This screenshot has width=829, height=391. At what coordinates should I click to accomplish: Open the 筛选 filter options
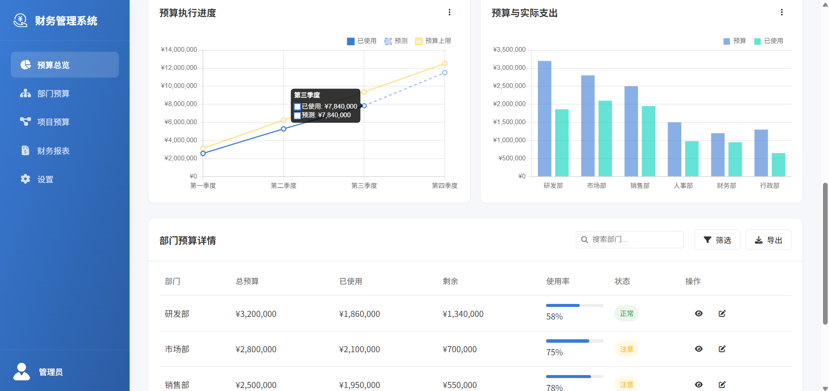click(x=717, y=240)
